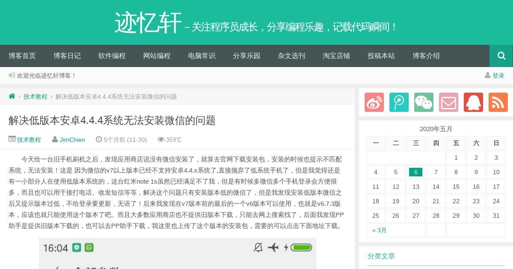Open 网站编程 menu item
The height and width of the screenshot is (269, 513).
(157, 56)
